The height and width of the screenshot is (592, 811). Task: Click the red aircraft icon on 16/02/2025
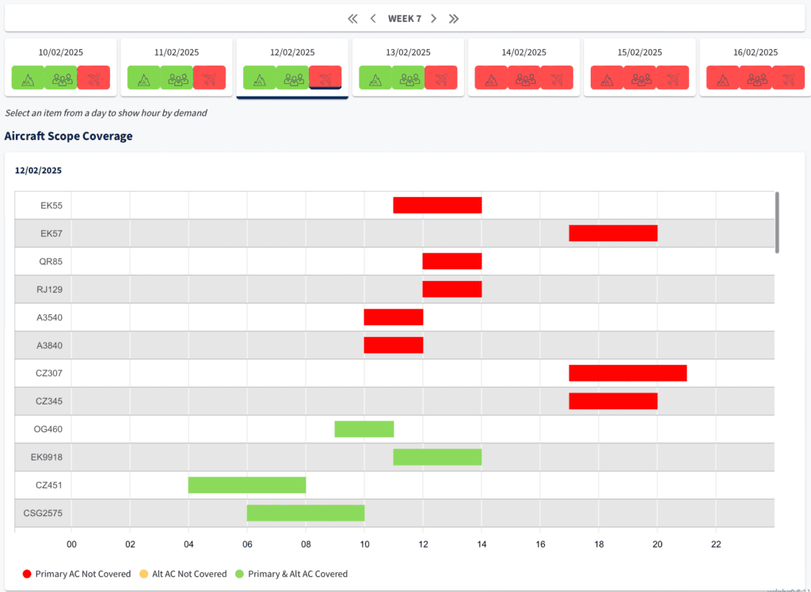[788, 78]
